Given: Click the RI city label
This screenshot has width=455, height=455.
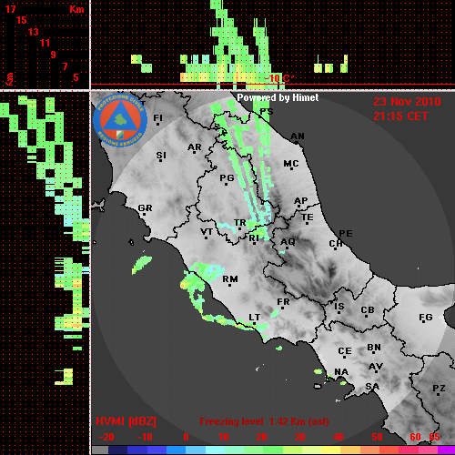Looking at the screenshot, I should click(254, 238).
